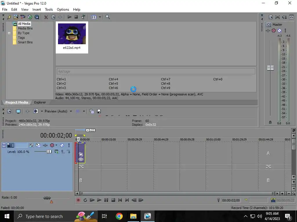Click Play From Start in transport bar

click(x=92, y=200)
